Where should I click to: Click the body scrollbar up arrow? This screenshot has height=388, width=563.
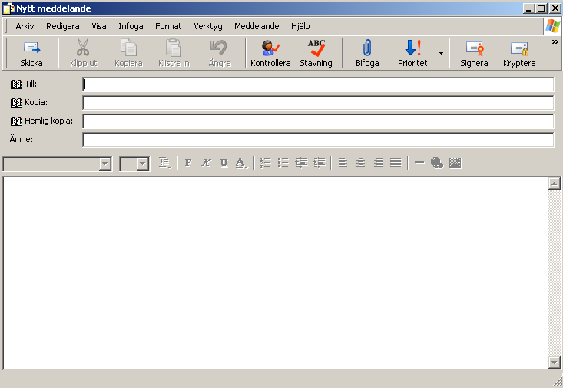(x=554, y=184)
